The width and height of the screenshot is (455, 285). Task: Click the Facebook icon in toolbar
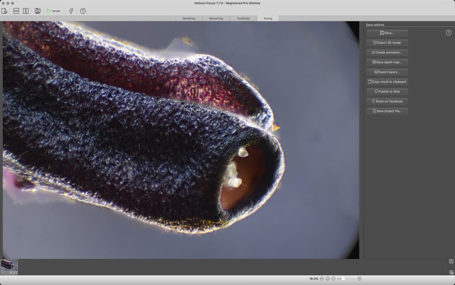coord(71,11)
